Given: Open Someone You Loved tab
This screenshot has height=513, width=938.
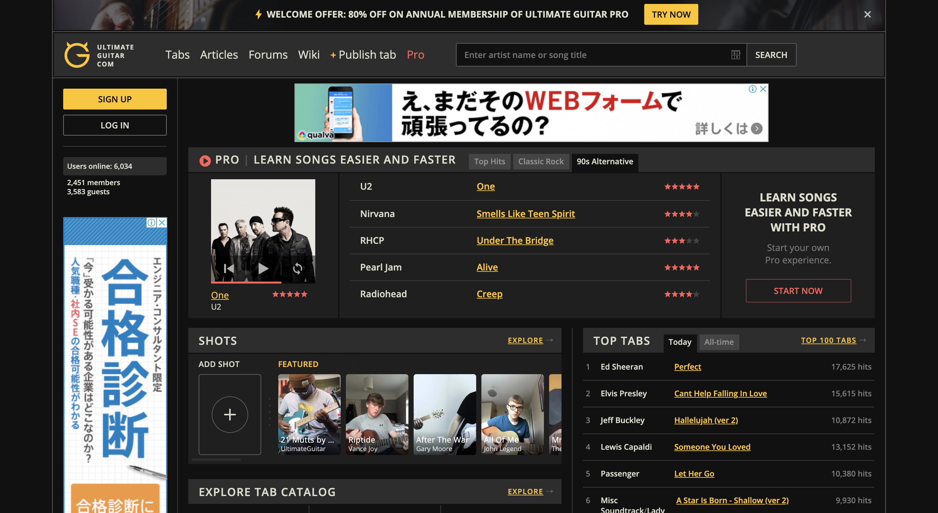Looking at the screenshot, I should 712,447.
